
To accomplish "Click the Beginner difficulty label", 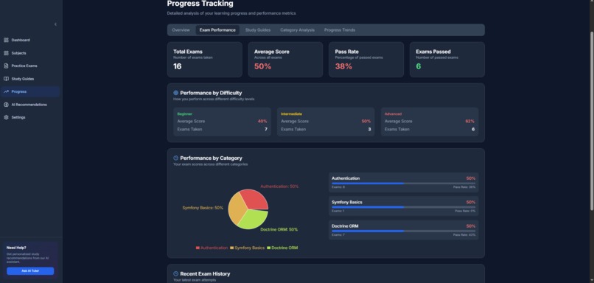I will click(x=185, y=113).
